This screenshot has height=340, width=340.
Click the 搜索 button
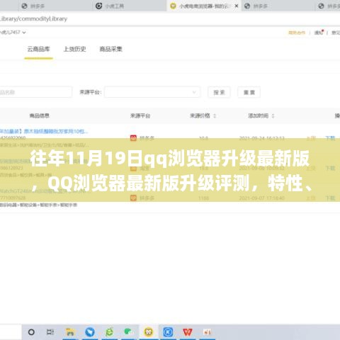coord(219,92)
